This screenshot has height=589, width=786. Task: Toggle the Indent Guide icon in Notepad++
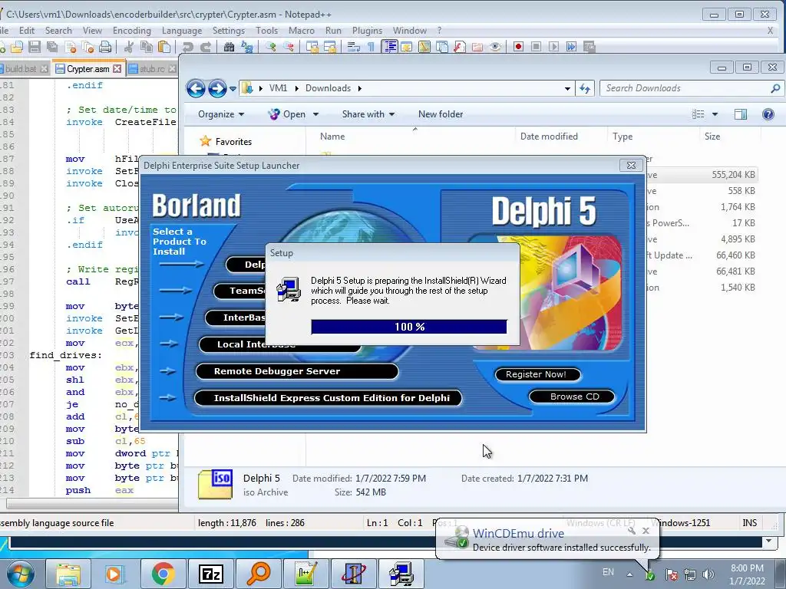389,47
